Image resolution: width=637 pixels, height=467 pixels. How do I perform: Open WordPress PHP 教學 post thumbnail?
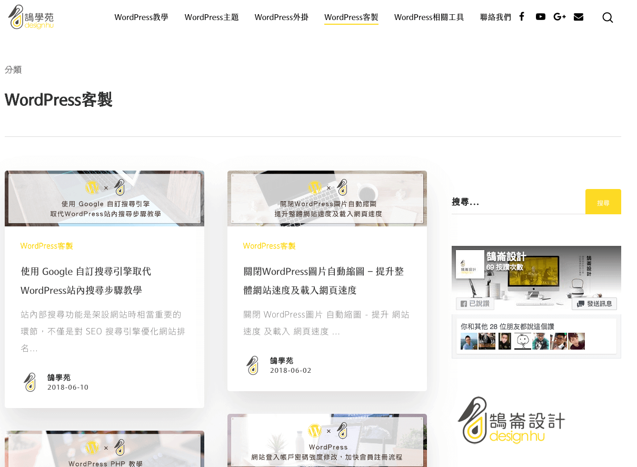[104, 449]
